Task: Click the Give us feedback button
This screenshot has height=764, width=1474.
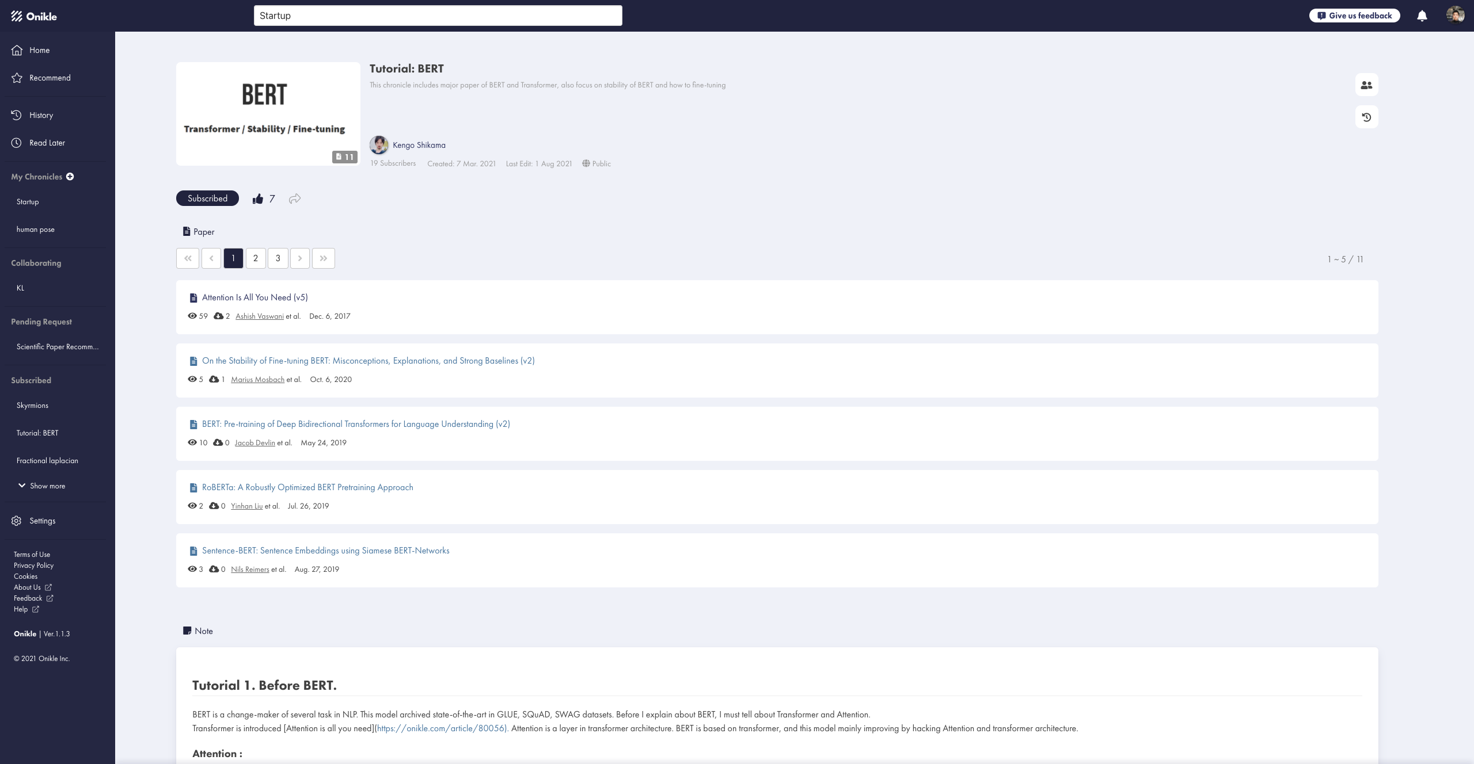Action: click(x=1355, y=15)
